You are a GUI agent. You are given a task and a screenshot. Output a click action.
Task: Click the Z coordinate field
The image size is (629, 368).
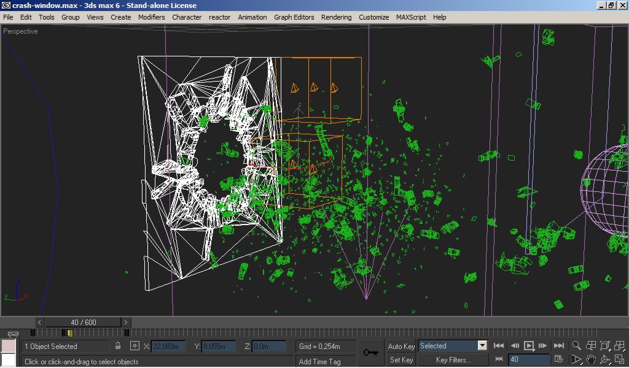pyautogui.click(x=269, y=347)
